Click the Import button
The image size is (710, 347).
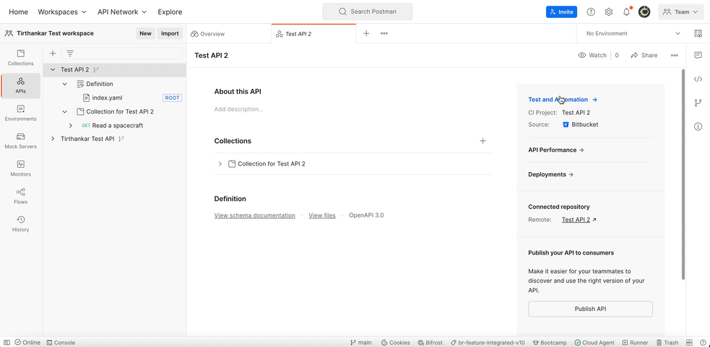pos(170,33)
